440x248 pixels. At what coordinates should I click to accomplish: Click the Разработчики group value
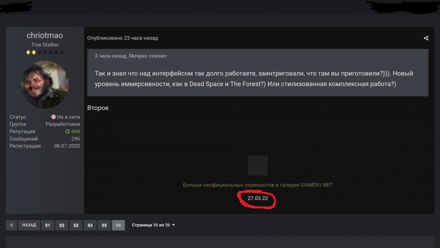[x=63, y=124]
